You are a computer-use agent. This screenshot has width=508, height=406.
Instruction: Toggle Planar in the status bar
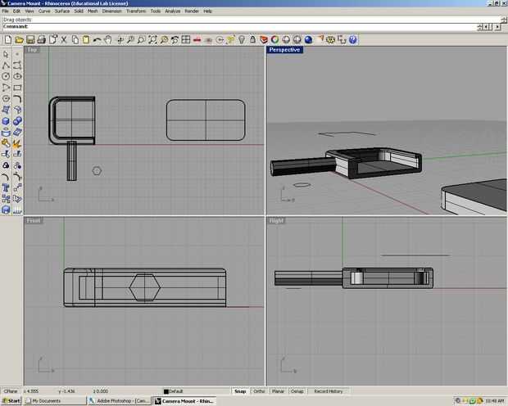[278, 391]
